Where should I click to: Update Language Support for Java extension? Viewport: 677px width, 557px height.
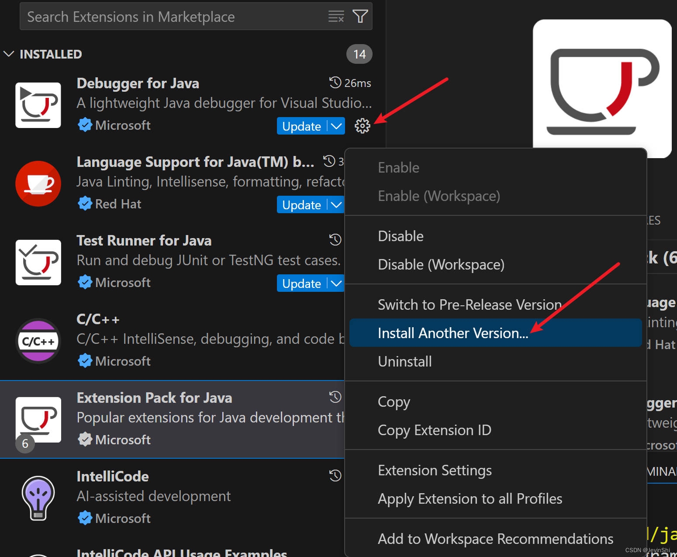[x=302, y=204]
